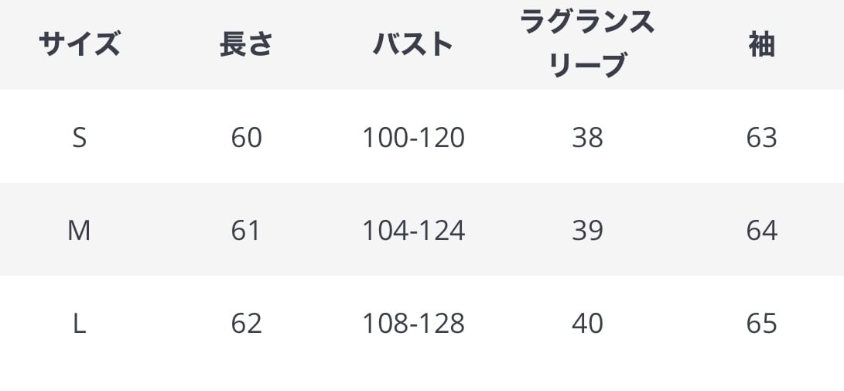The height and width of the screenshot is (391, 844).
Task: Select raglan sleeve value 39
Action: click(587, 230)
